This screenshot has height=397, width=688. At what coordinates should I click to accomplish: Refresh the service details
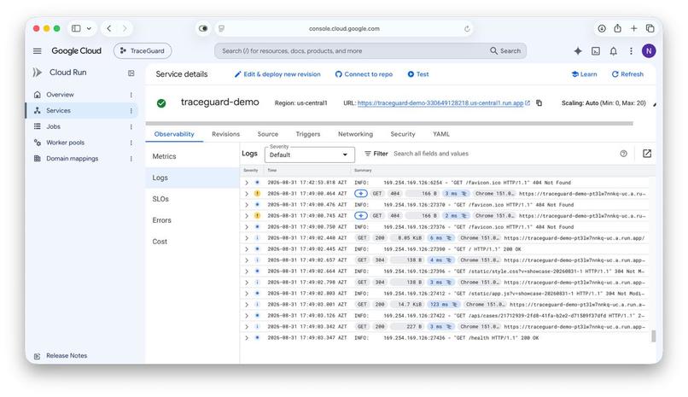click(x=627, y=74)
